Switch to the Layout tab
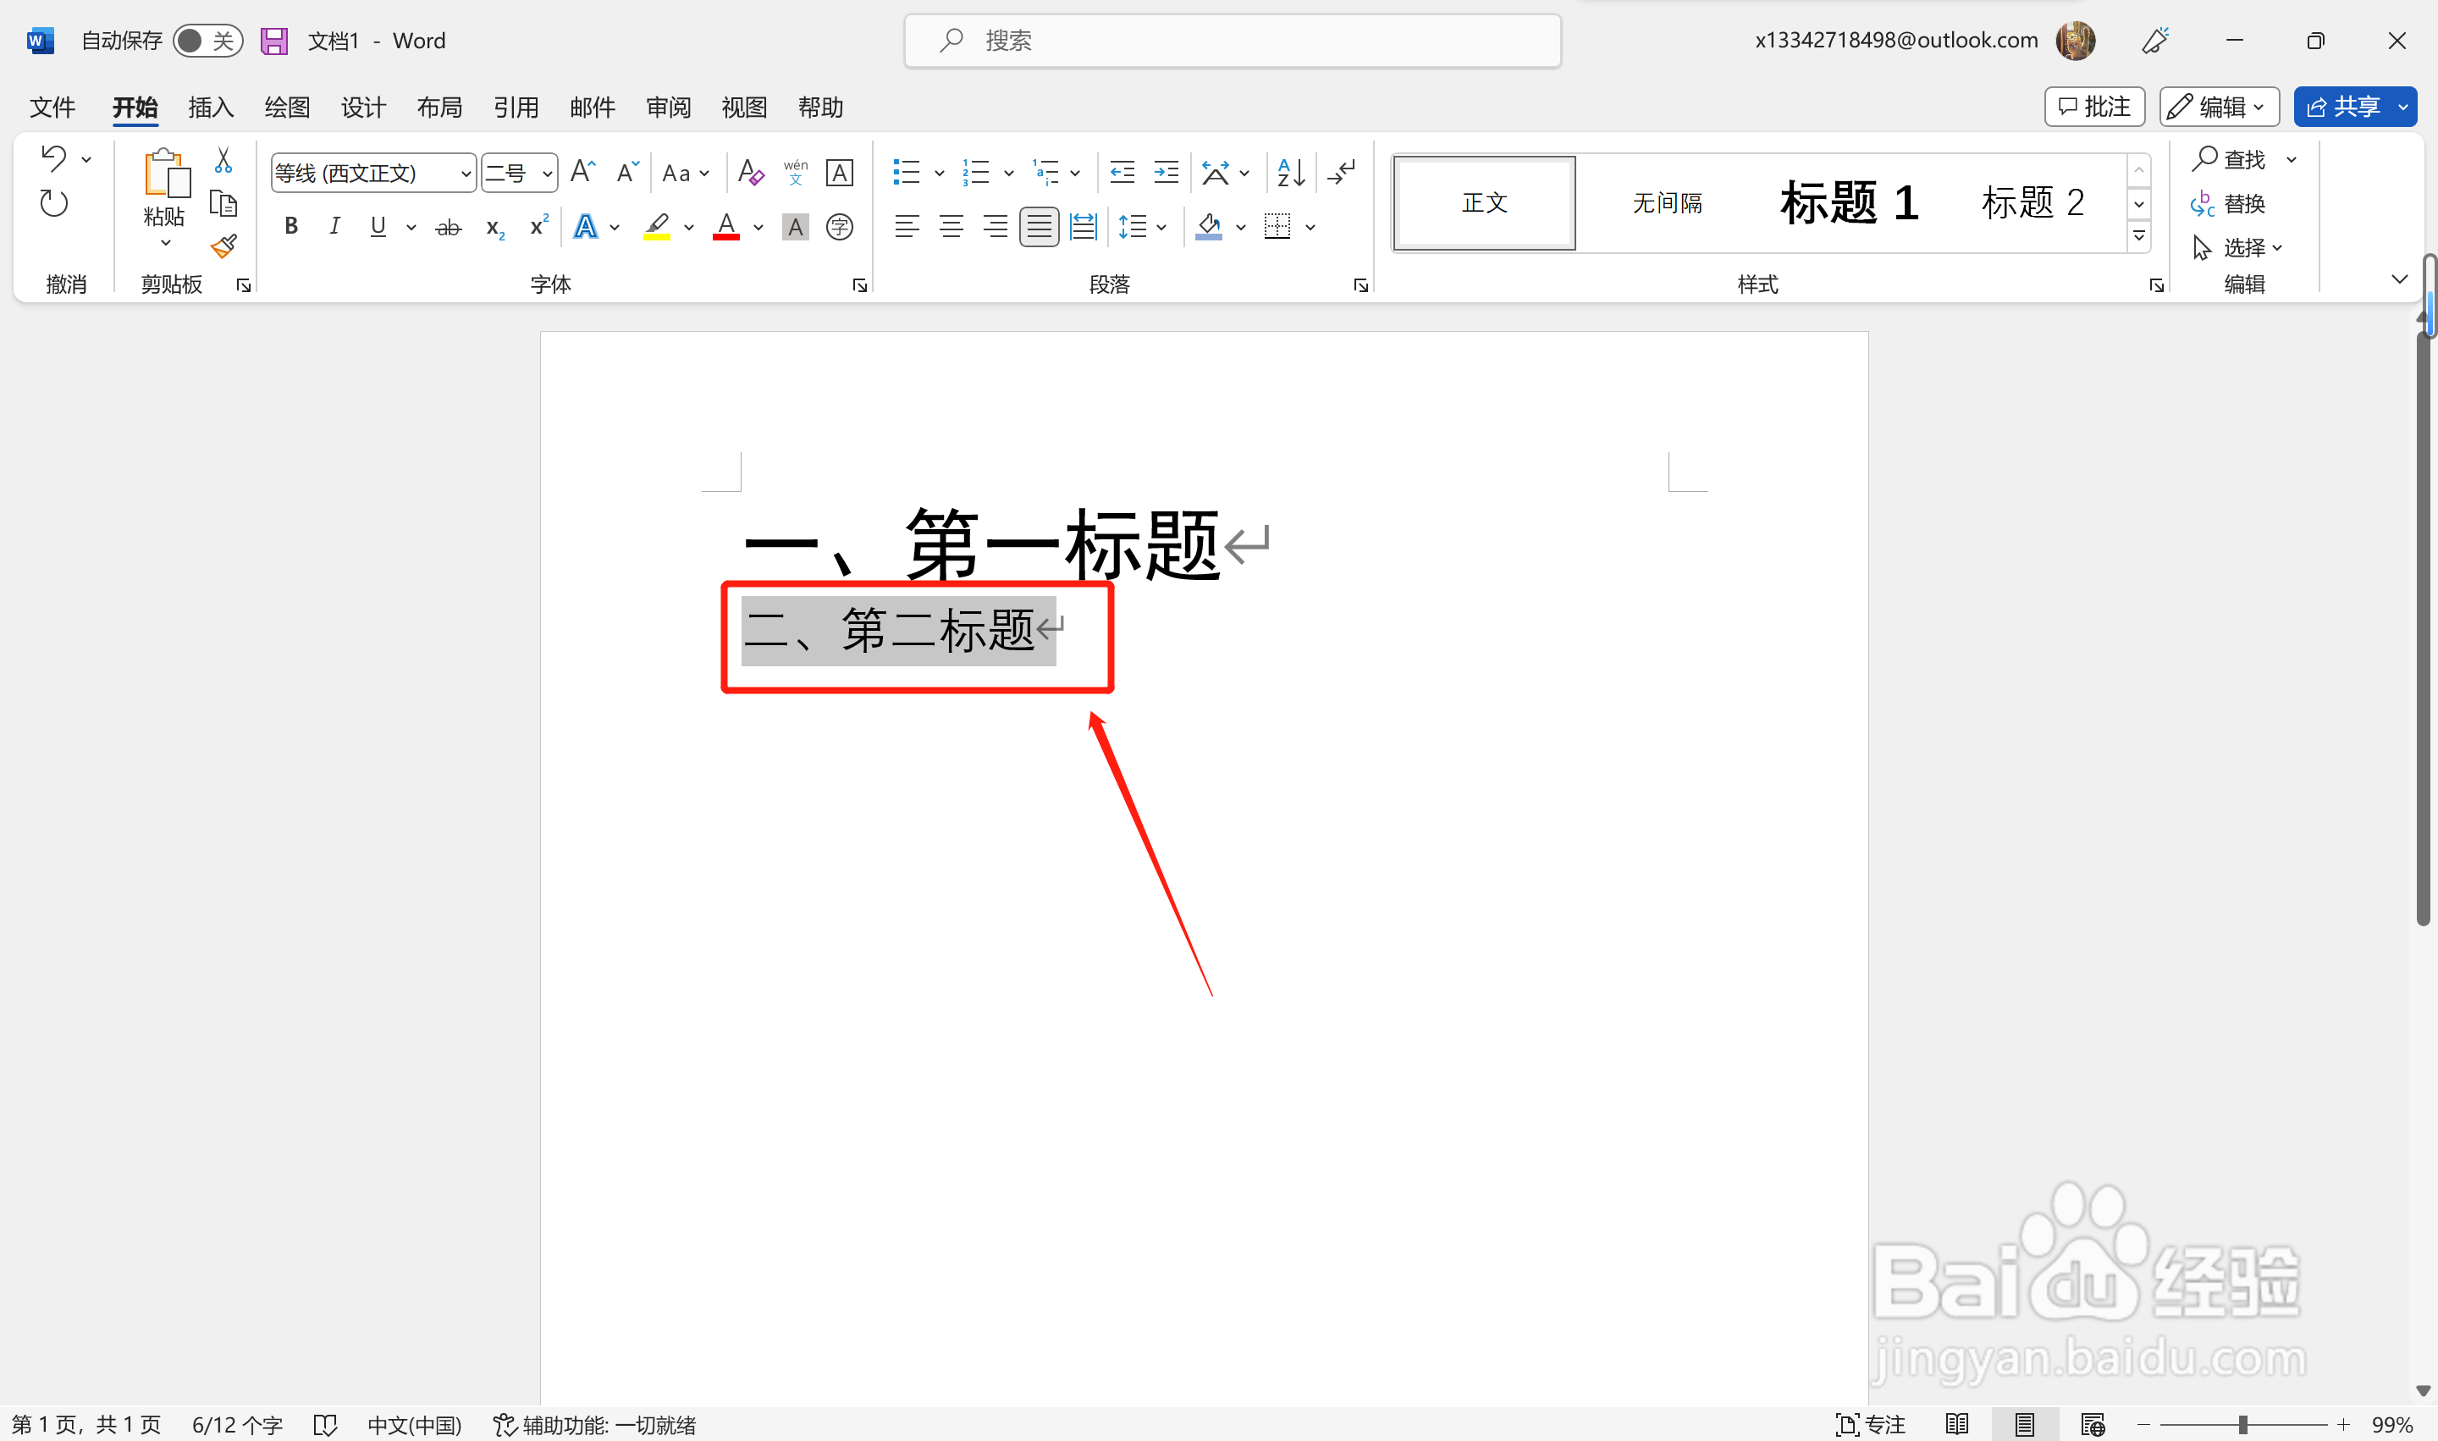 (x=439, y=107)
